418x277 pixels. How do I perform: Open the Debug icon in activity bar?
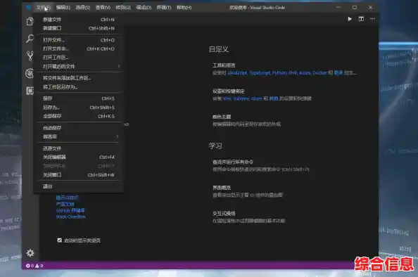pos(30,73)
